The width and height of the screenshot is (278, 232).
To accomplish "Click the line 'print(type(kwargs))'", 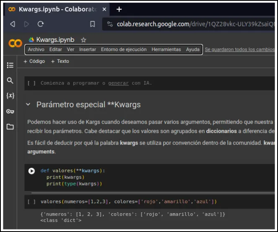I will (74, 184).
